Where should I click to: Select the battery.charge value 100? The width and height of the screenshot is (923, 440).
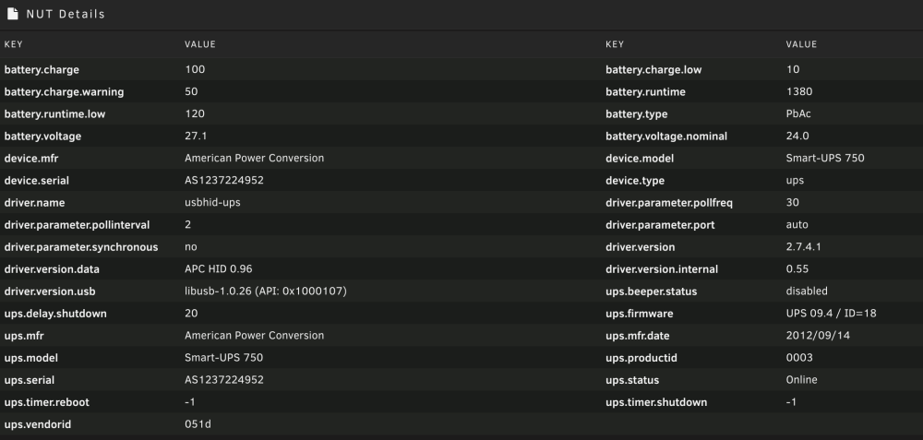195,69
